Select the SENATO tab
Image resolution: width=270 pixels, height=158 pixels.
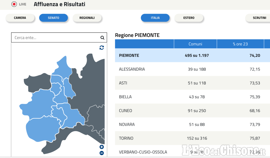click(x=53, y=18)
